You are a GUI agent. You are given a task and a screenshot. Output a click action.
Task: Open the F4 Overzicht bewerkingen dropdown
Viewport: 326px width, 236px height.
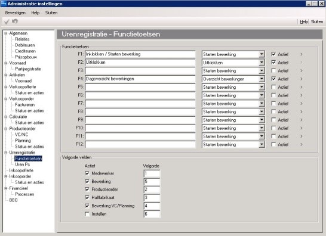(x=262, y=79)
